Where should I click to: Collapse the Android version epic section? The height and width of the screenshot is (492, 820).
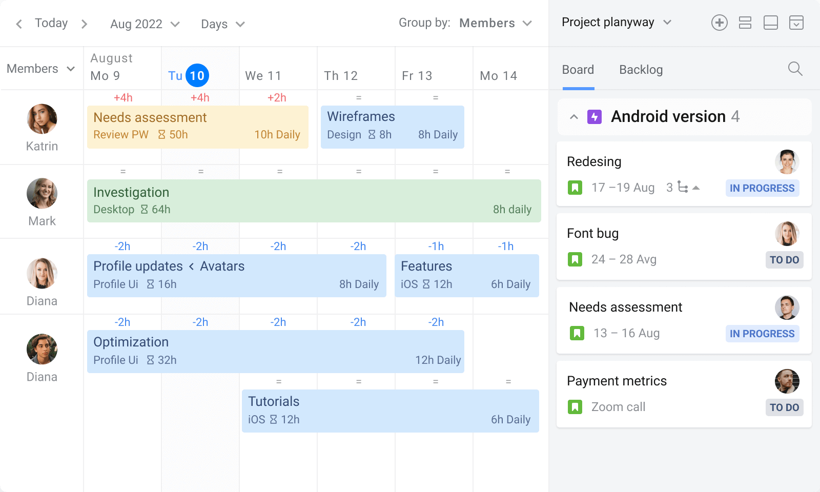[x=574, y=116]
